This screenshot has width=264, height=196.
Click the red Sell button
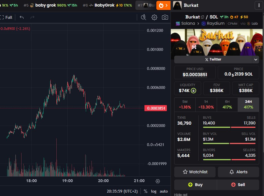(238, 185)
